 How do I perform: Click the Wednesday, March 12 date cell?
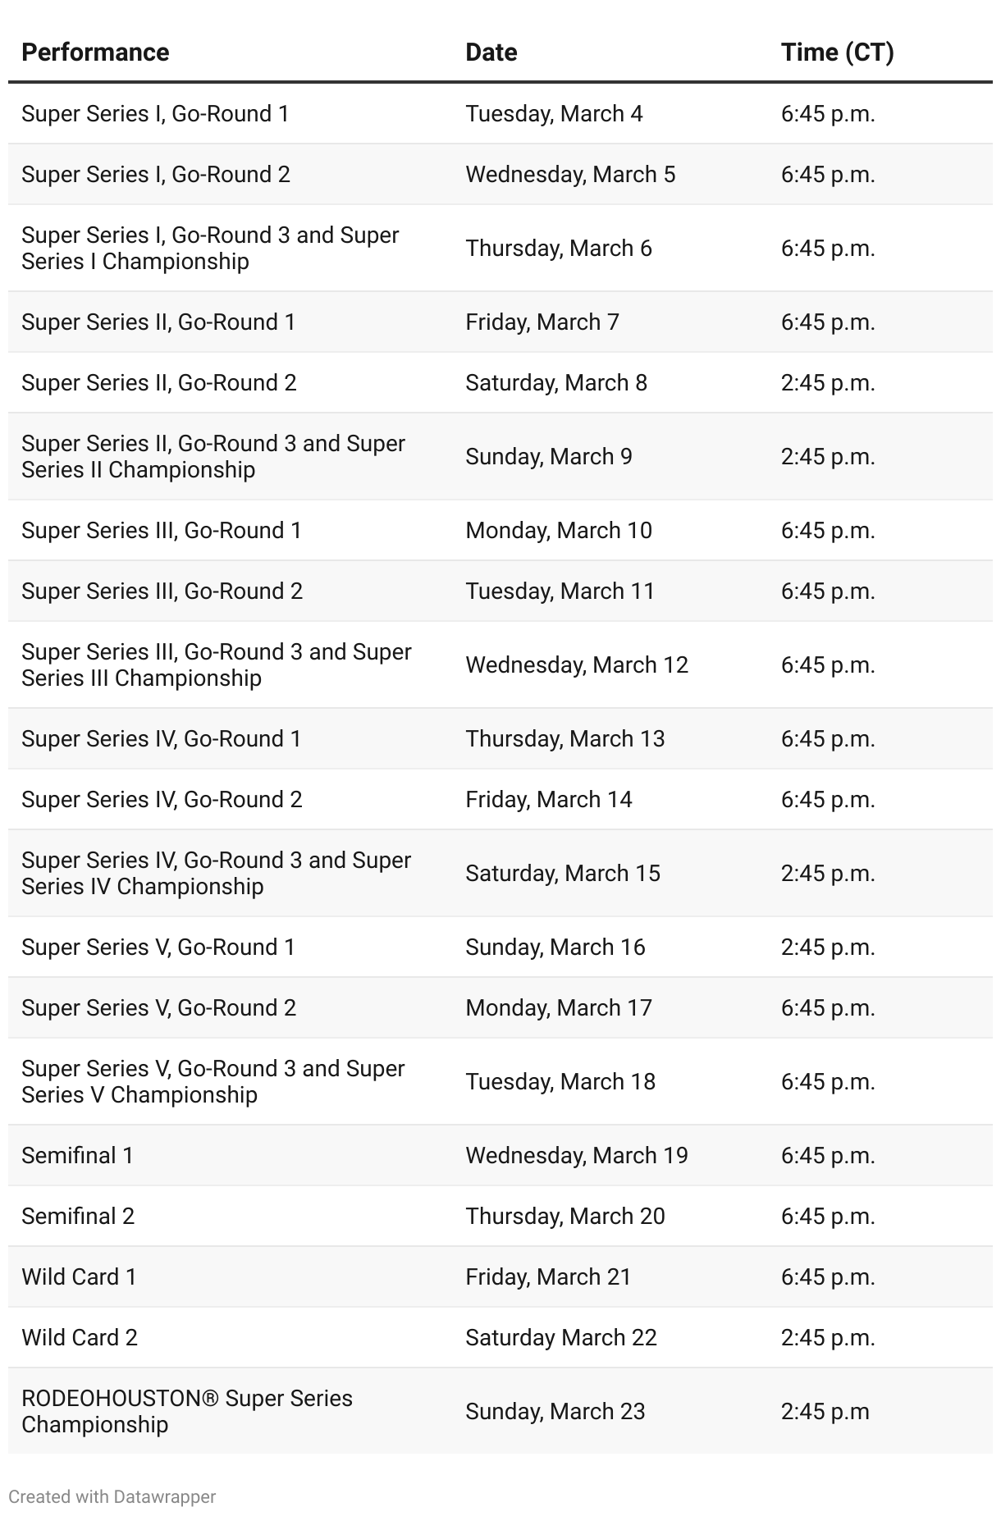tap(577, 665)
